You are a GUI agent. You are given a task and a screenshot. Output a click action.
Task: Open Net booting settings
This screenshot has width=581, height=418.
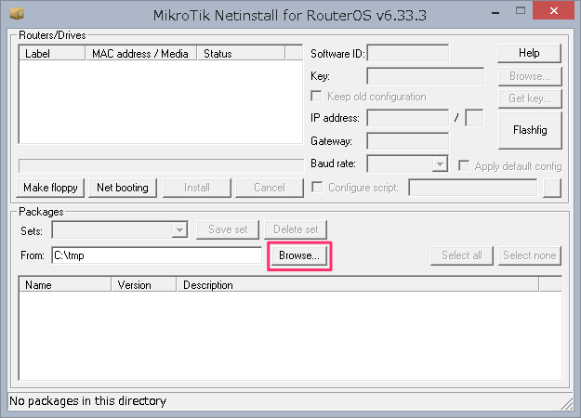pyautogui.click(x=123, y=188)
